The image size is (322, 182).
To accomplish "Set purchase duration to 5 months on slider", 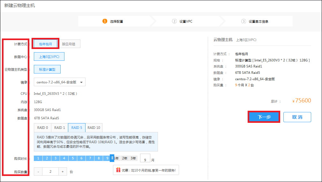I will (73, 158).
